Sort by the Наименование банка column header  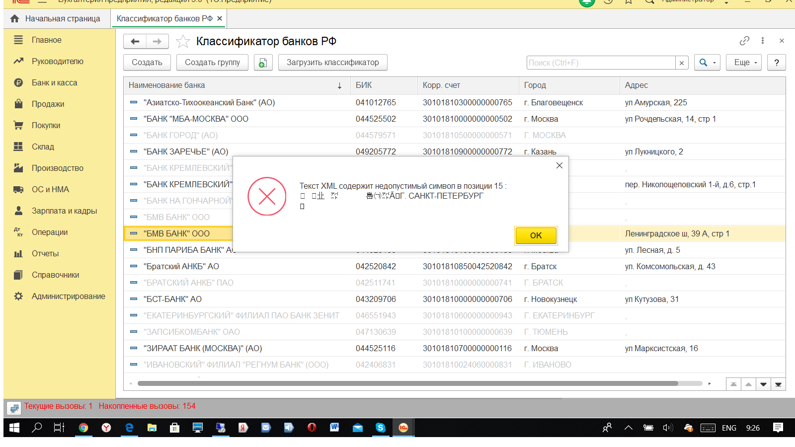tap(234, 85)
